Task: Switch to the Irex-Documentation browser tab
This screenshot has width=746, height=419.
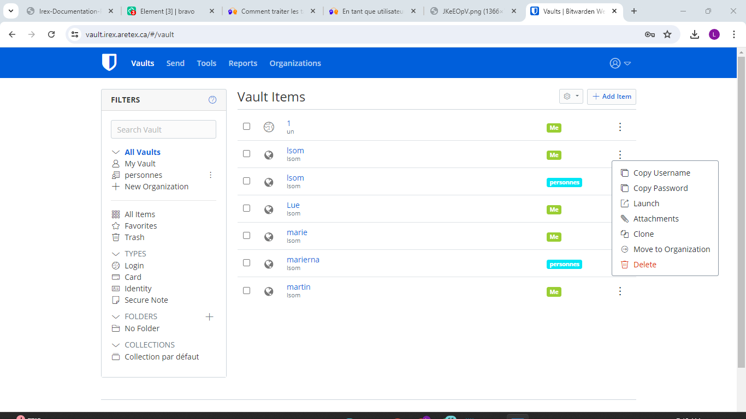Action: (70, 11)
